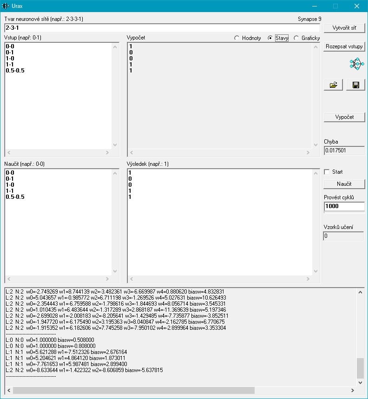Click the Výsledek scroll up arrow
The width and height of the screenshot is (368, 399).
pyautogui.click(x=315, y=173)
